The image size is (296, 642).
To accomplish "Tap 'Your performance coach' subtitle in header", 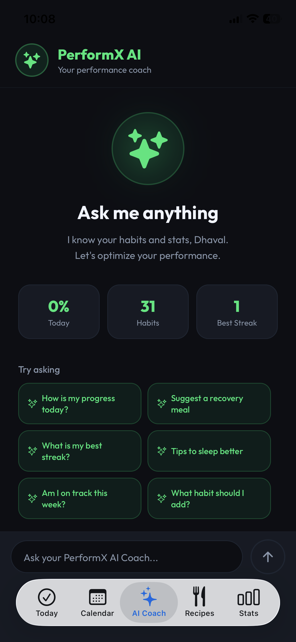I will pos(104,70).
